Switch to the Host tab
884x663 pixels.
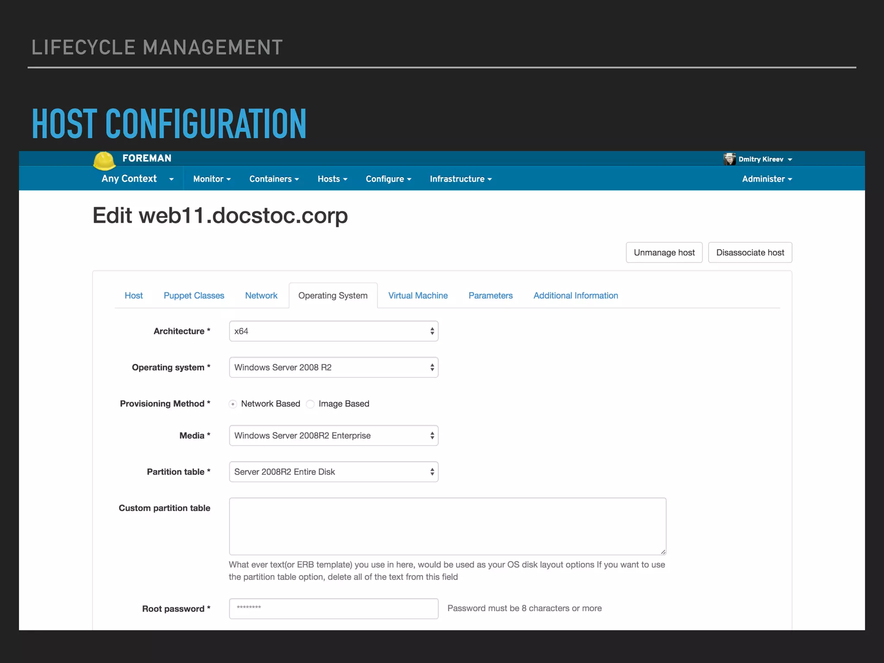tap(134, 296)
